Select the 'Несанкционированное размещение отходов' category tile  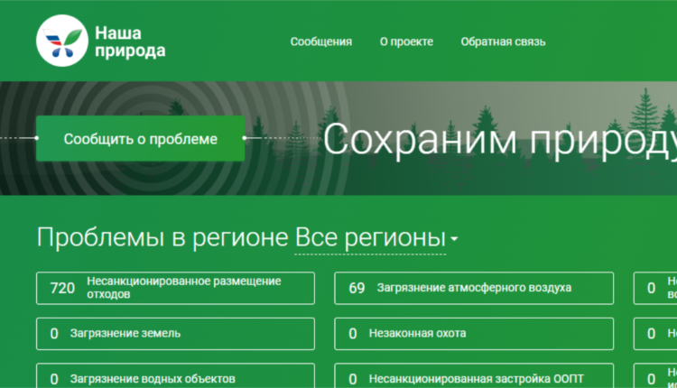click(175, 288)
